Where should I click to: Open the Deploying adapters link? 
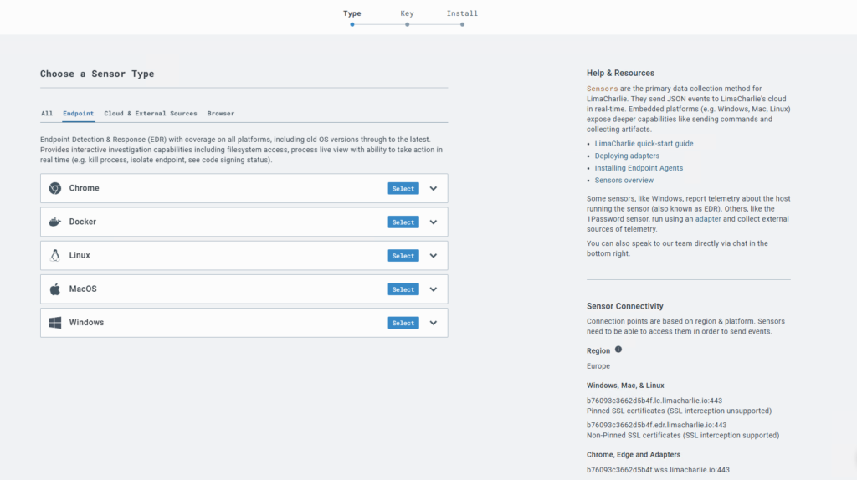(x=627, y=156)
